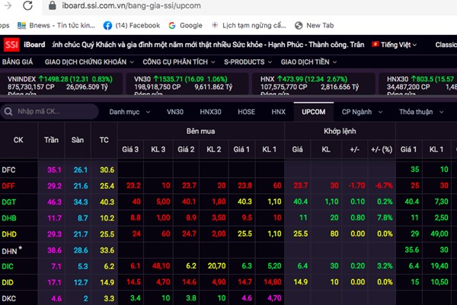Open the Facebook bookmark icon
Screen dimensions: 457x305
click(x=107, y=25)
